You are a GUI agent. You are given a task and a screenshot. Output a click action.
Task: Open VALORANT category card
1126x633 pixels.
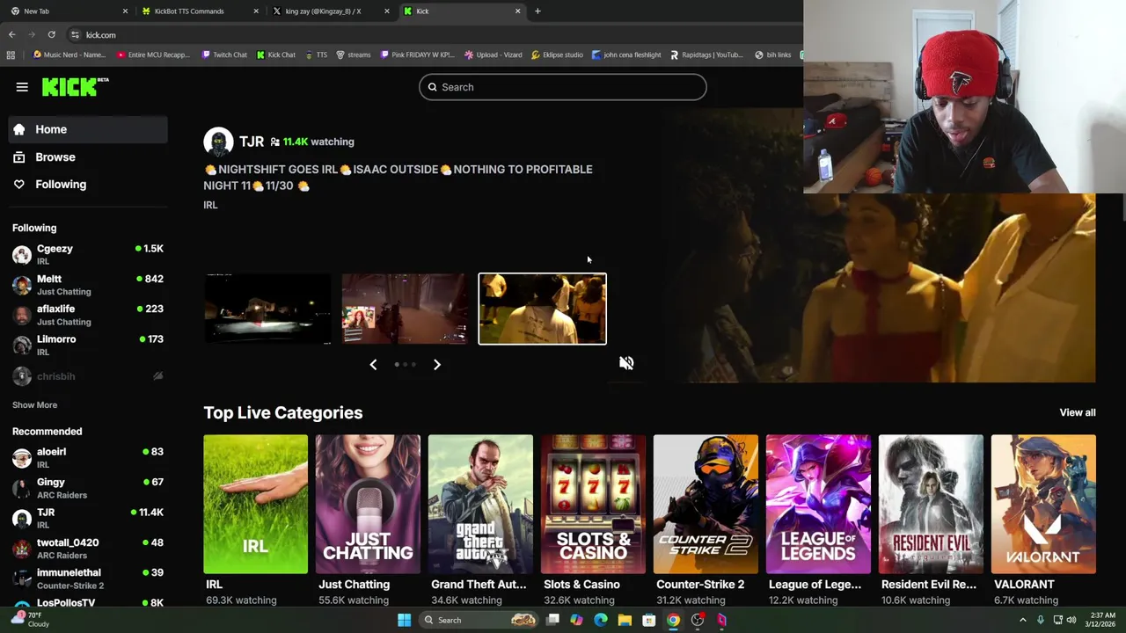click(x=1043, y=504)
